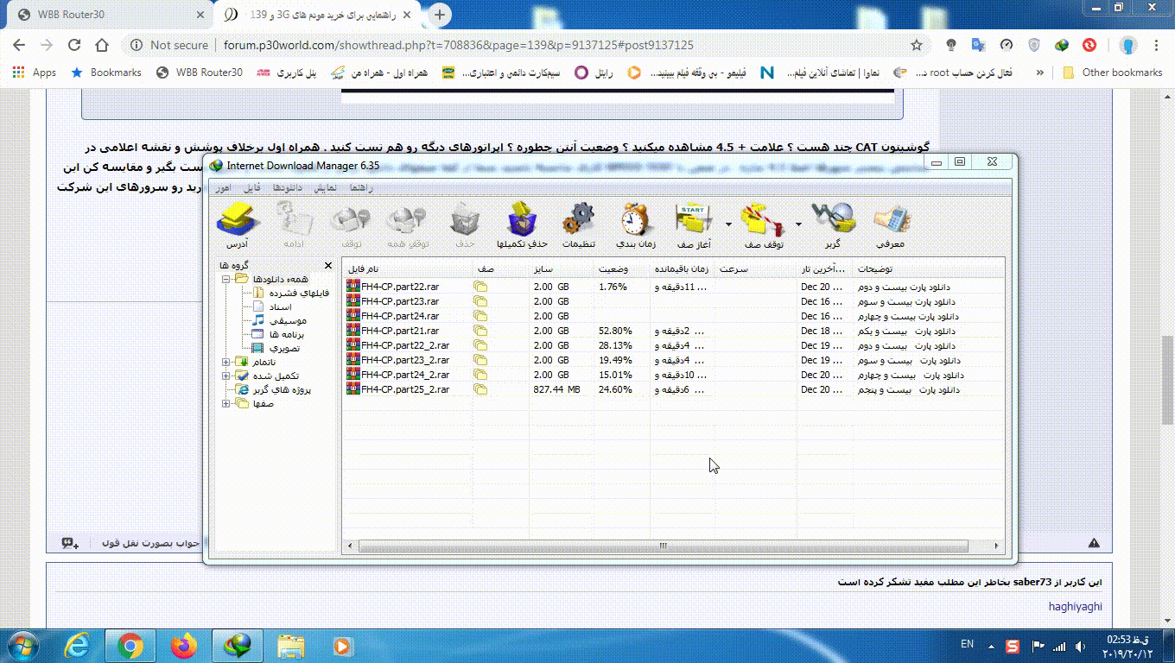Open تنظیمات (Options) gear icon in IDM

click(x=579, y=224)
